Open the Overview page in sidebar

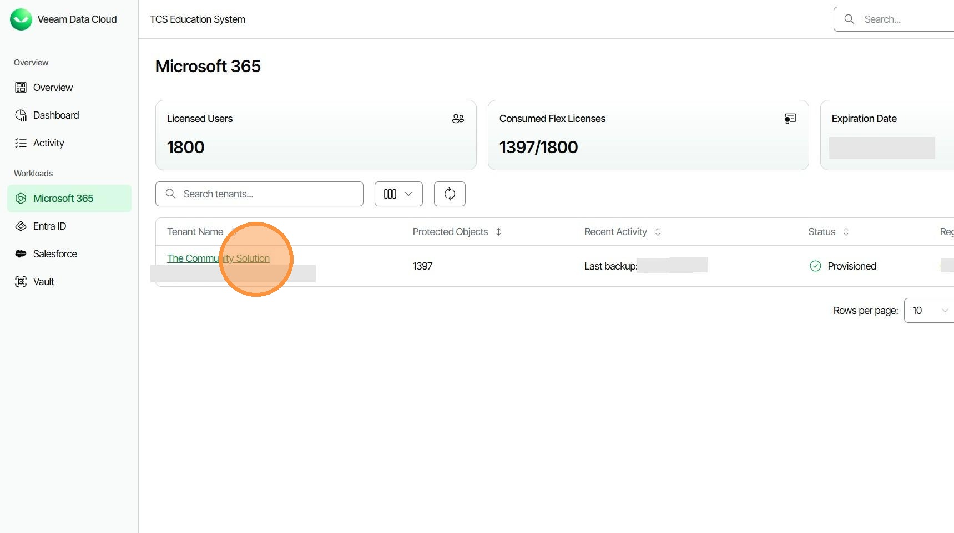(x=69, y=88)
